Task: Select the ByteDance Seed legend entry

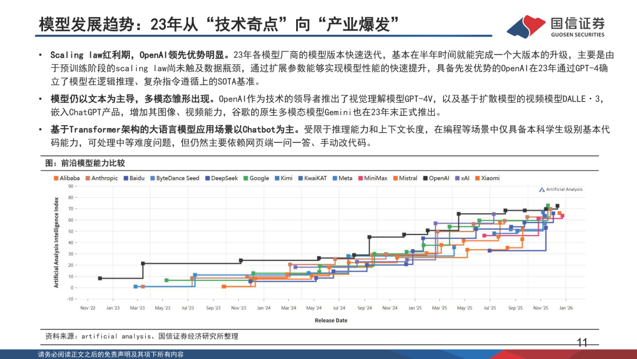Action: [175, 178]
